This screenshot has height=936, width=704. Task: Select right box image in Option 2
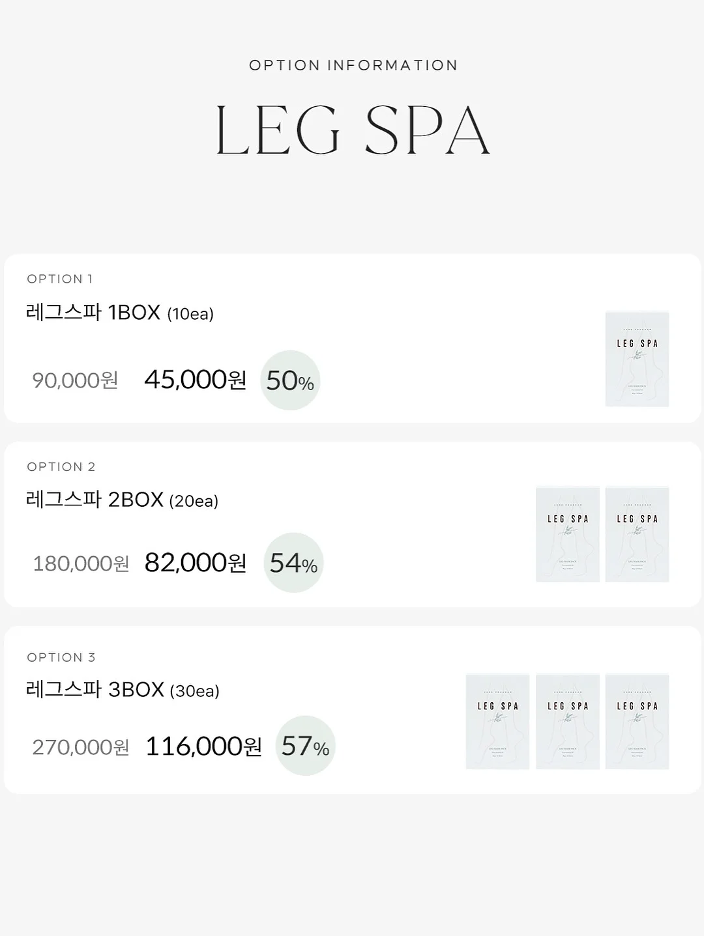tap(637, 534)
